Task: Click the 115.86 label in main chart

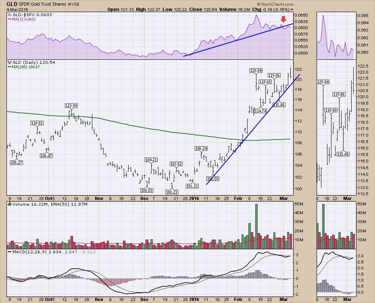Action: 279,105
